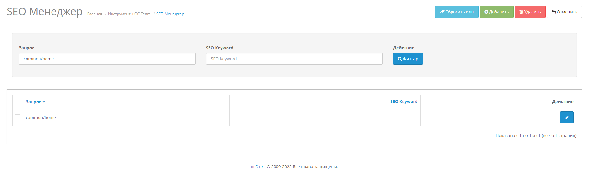Viewport: 589px width, 170px height.
Task: Click the Отменить back-arrow button
Action: 564,12
